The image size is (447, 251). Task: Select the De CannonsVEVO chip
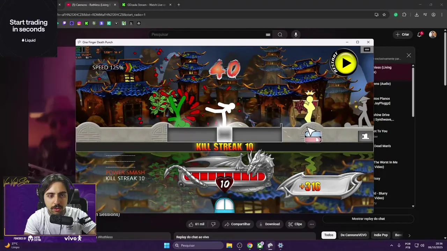[353, 235]
